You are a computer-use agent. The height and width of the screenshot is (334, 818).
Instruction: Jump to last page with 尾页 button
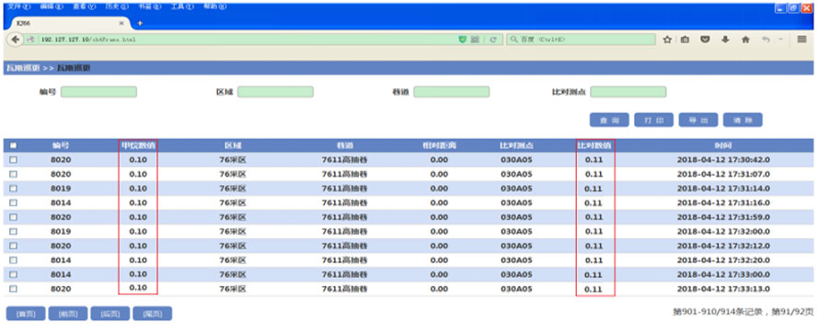point(153,314)
